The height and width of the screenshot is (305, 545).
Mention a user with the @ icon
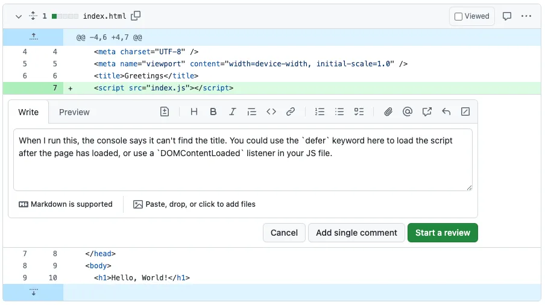(x=408, y=112)
